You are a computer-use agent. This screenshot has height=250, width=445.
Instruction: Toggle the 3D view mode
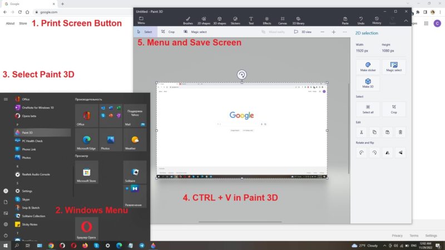click(x=304, y=32)
